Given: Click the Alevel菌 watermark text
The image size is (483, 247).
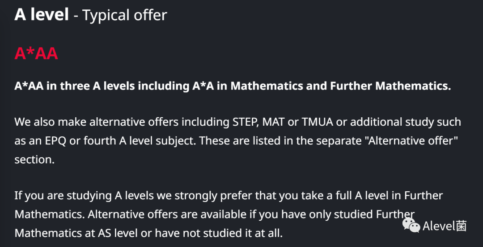Looking at the screenshot, I should click(445, 226).
